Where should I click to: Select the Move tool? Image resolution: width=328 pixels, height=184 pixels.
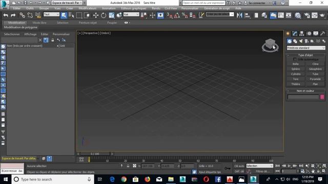coord(96,15)
